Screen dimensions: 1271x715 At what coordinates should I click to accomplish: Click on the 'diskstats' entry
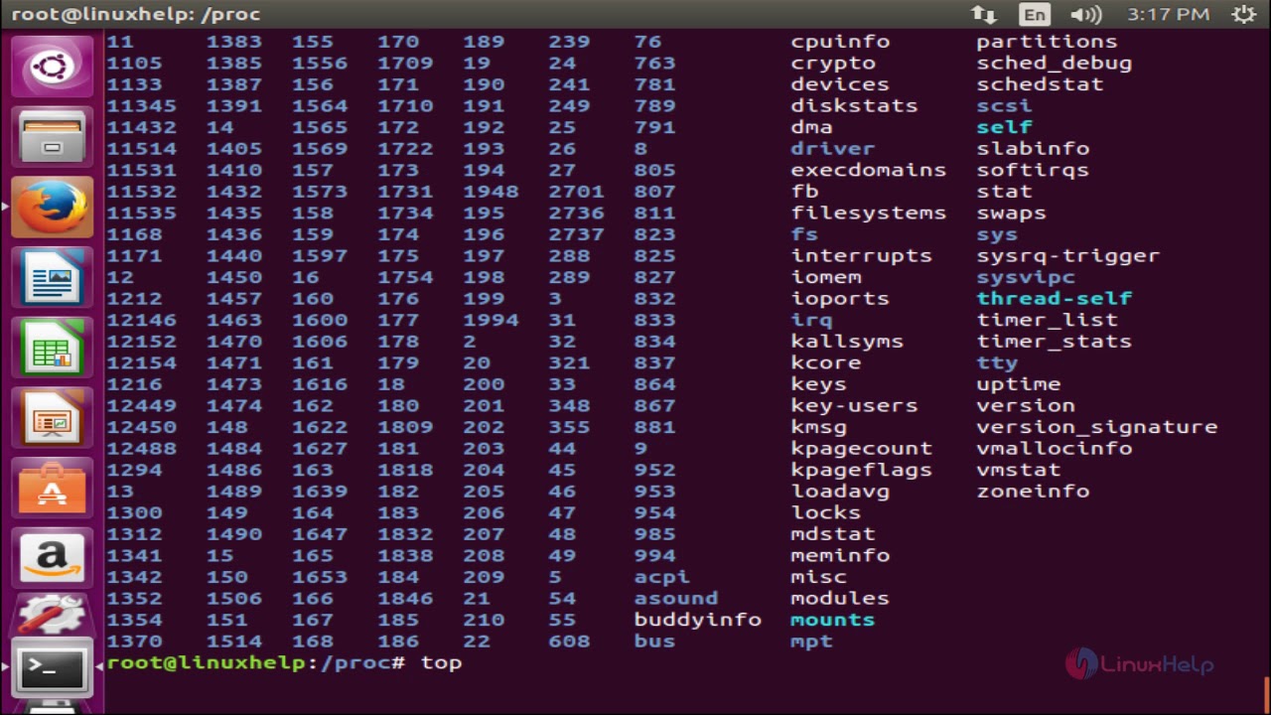click(x=854, y=105)
